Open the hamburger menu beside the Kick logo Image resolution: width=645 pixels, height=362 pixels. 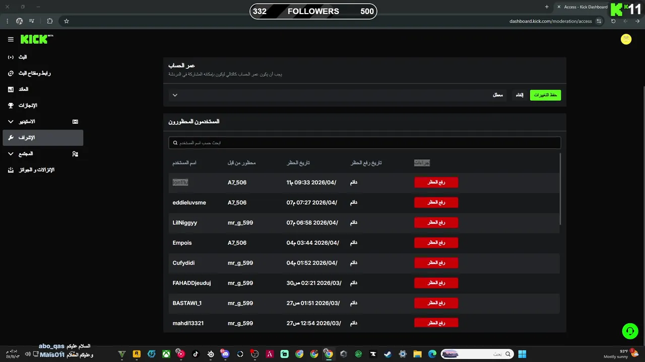[x=11, y=39]
